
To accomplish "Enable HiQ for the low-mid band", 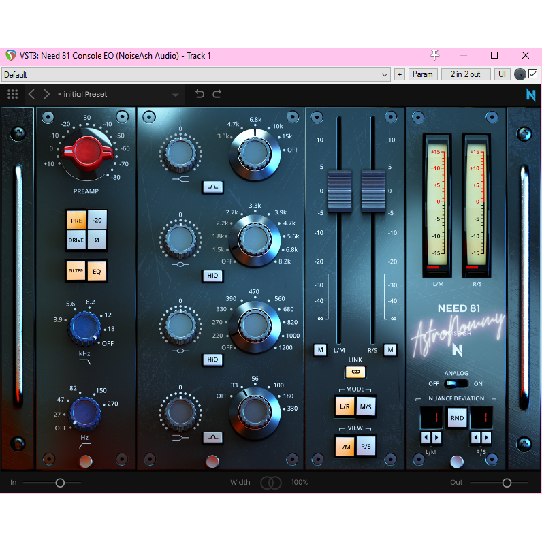I will pyautogui.click(x=212, y=360).
